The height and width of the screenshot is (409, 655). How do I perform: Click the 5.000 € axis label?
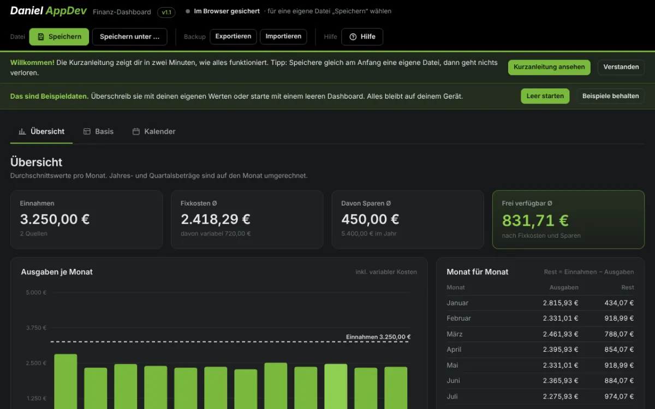[x=36, y=292]
